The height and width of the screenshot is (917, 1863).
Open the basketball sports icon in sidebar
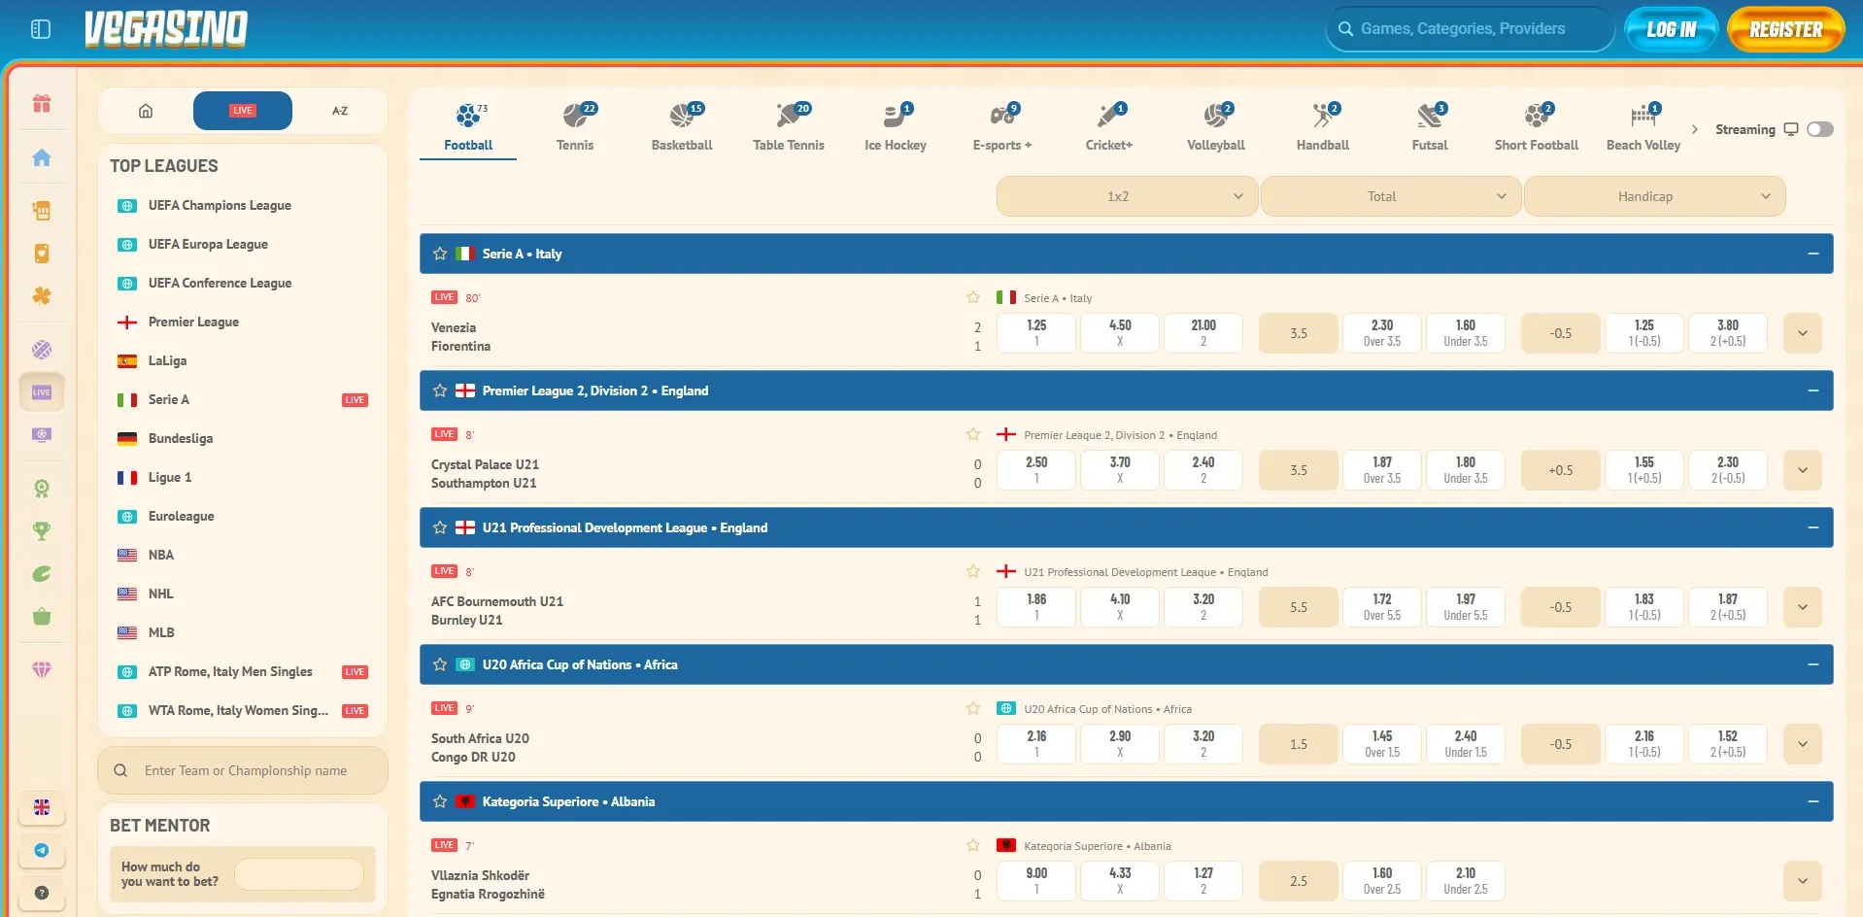[x=42, y=350]
